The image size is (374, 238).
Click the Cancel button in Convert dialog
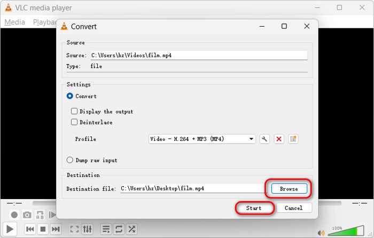[x=294, y=208]
